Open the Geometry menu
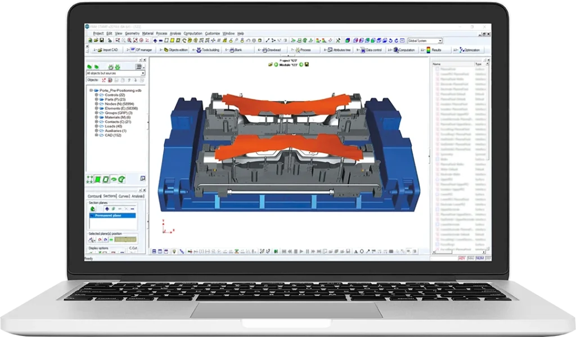This screenshot has width=576, height=337. point(132,34)
